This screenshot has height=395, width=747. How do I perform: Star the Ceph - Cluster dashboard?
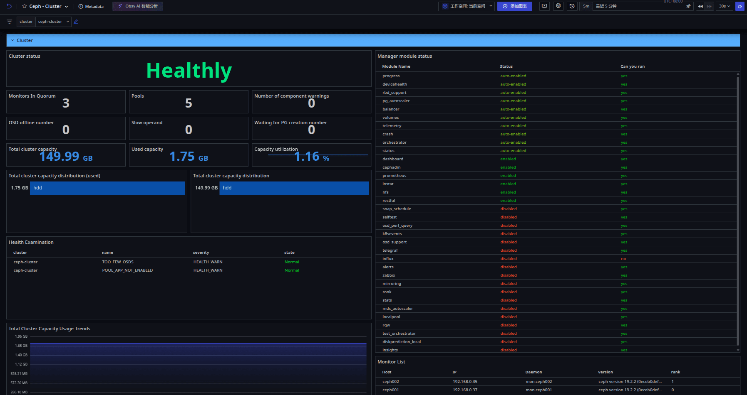click(x=25, y=6)
